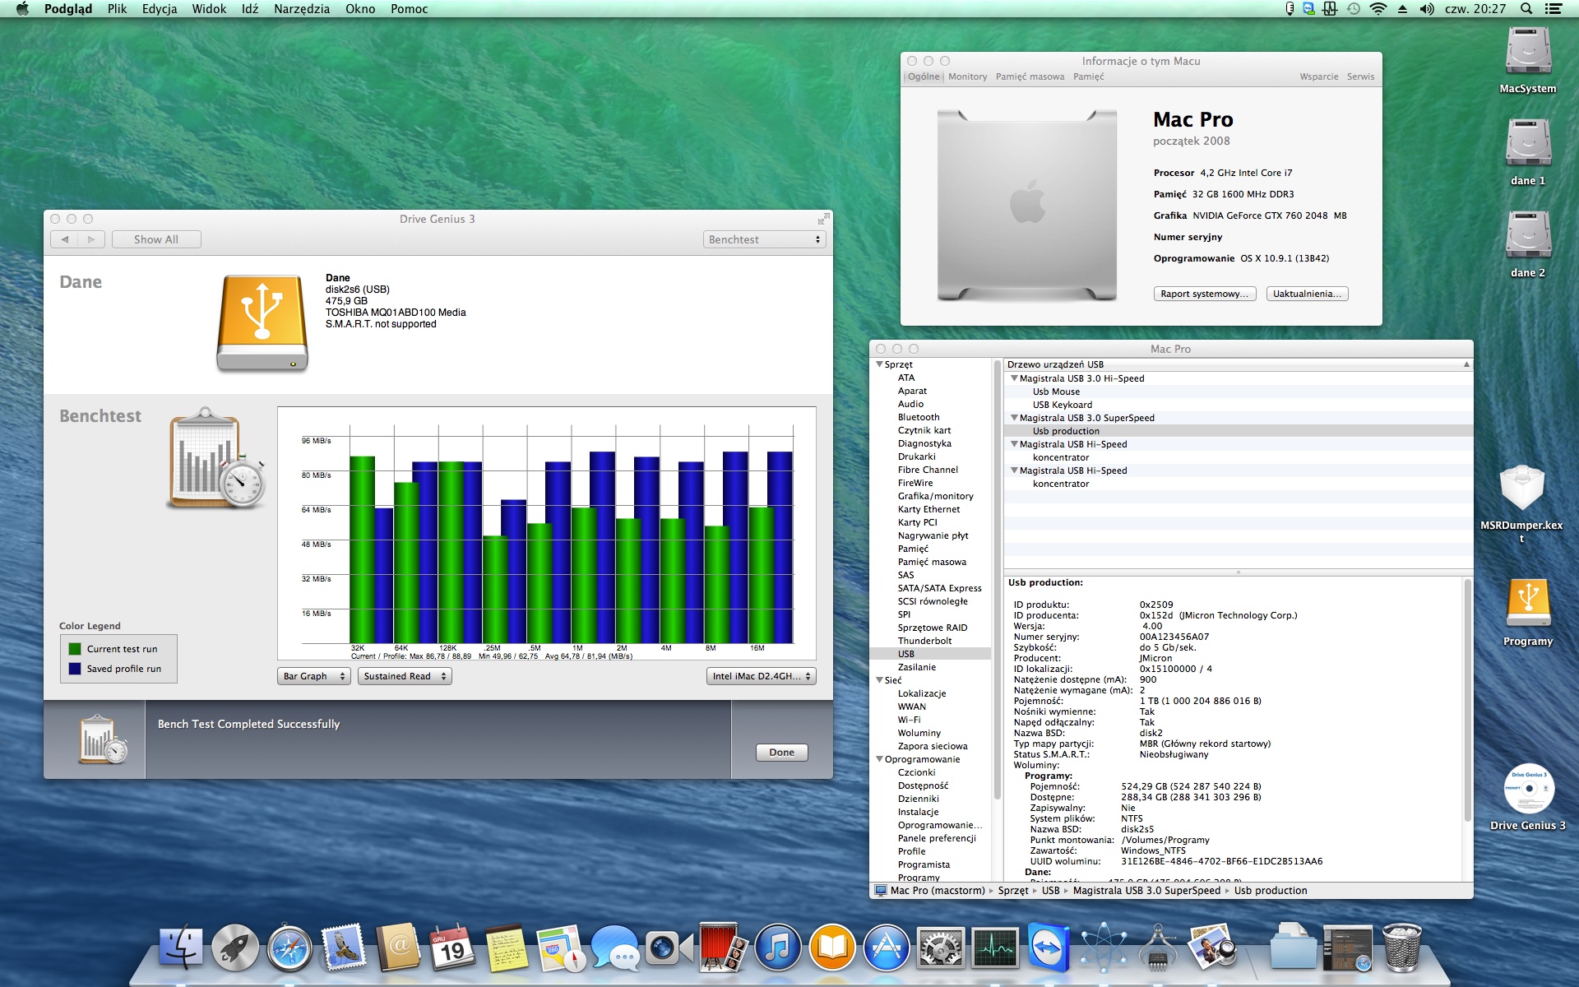Open Photo Booth icon in Dock
This screenshot has height=987, width=1579.
tap(723, 948)
